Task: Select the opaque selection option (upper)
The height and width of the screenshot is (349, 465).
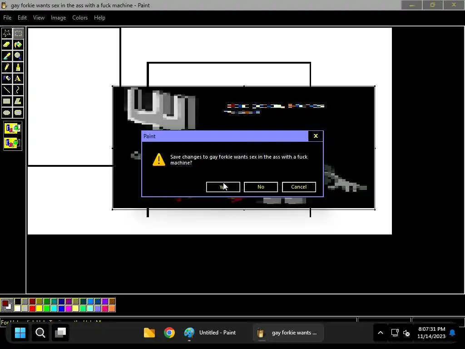Action: (x=13, y=129)
